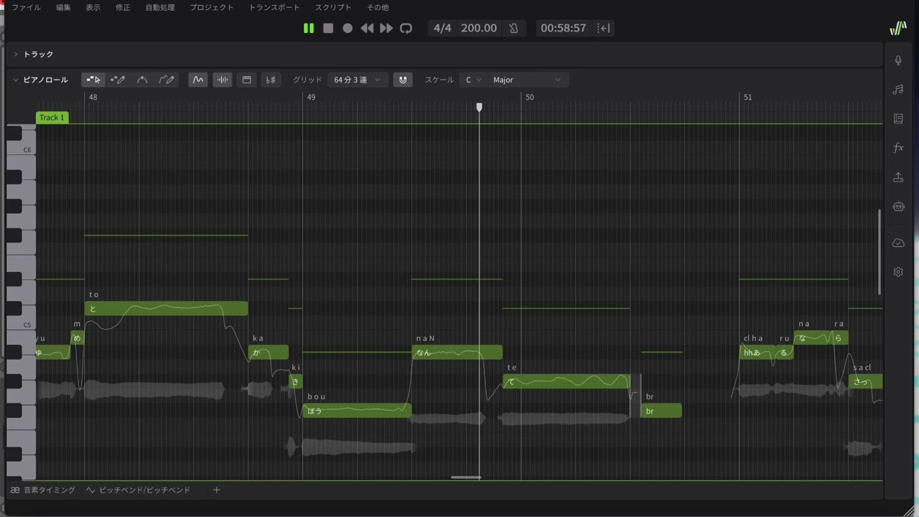
Task: Open the dictionary book side panel
Action: 898,118
